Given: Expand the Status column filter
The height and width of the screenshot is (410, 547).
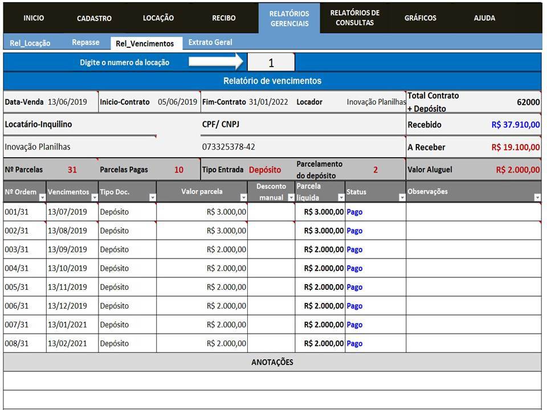Looking at the screenshot, I should (402, 197).
